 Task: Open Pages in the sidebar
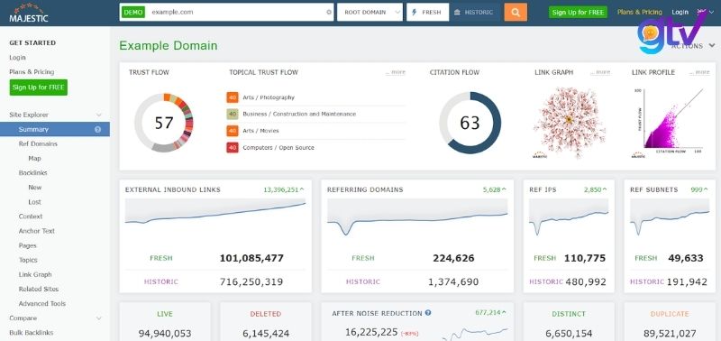tap(28, 245)
